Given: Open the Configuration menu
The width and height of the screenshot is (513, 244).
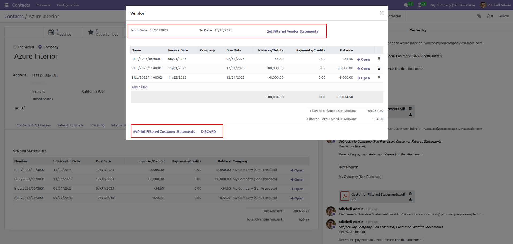Looking at the screenshot, I should [68, 5].
